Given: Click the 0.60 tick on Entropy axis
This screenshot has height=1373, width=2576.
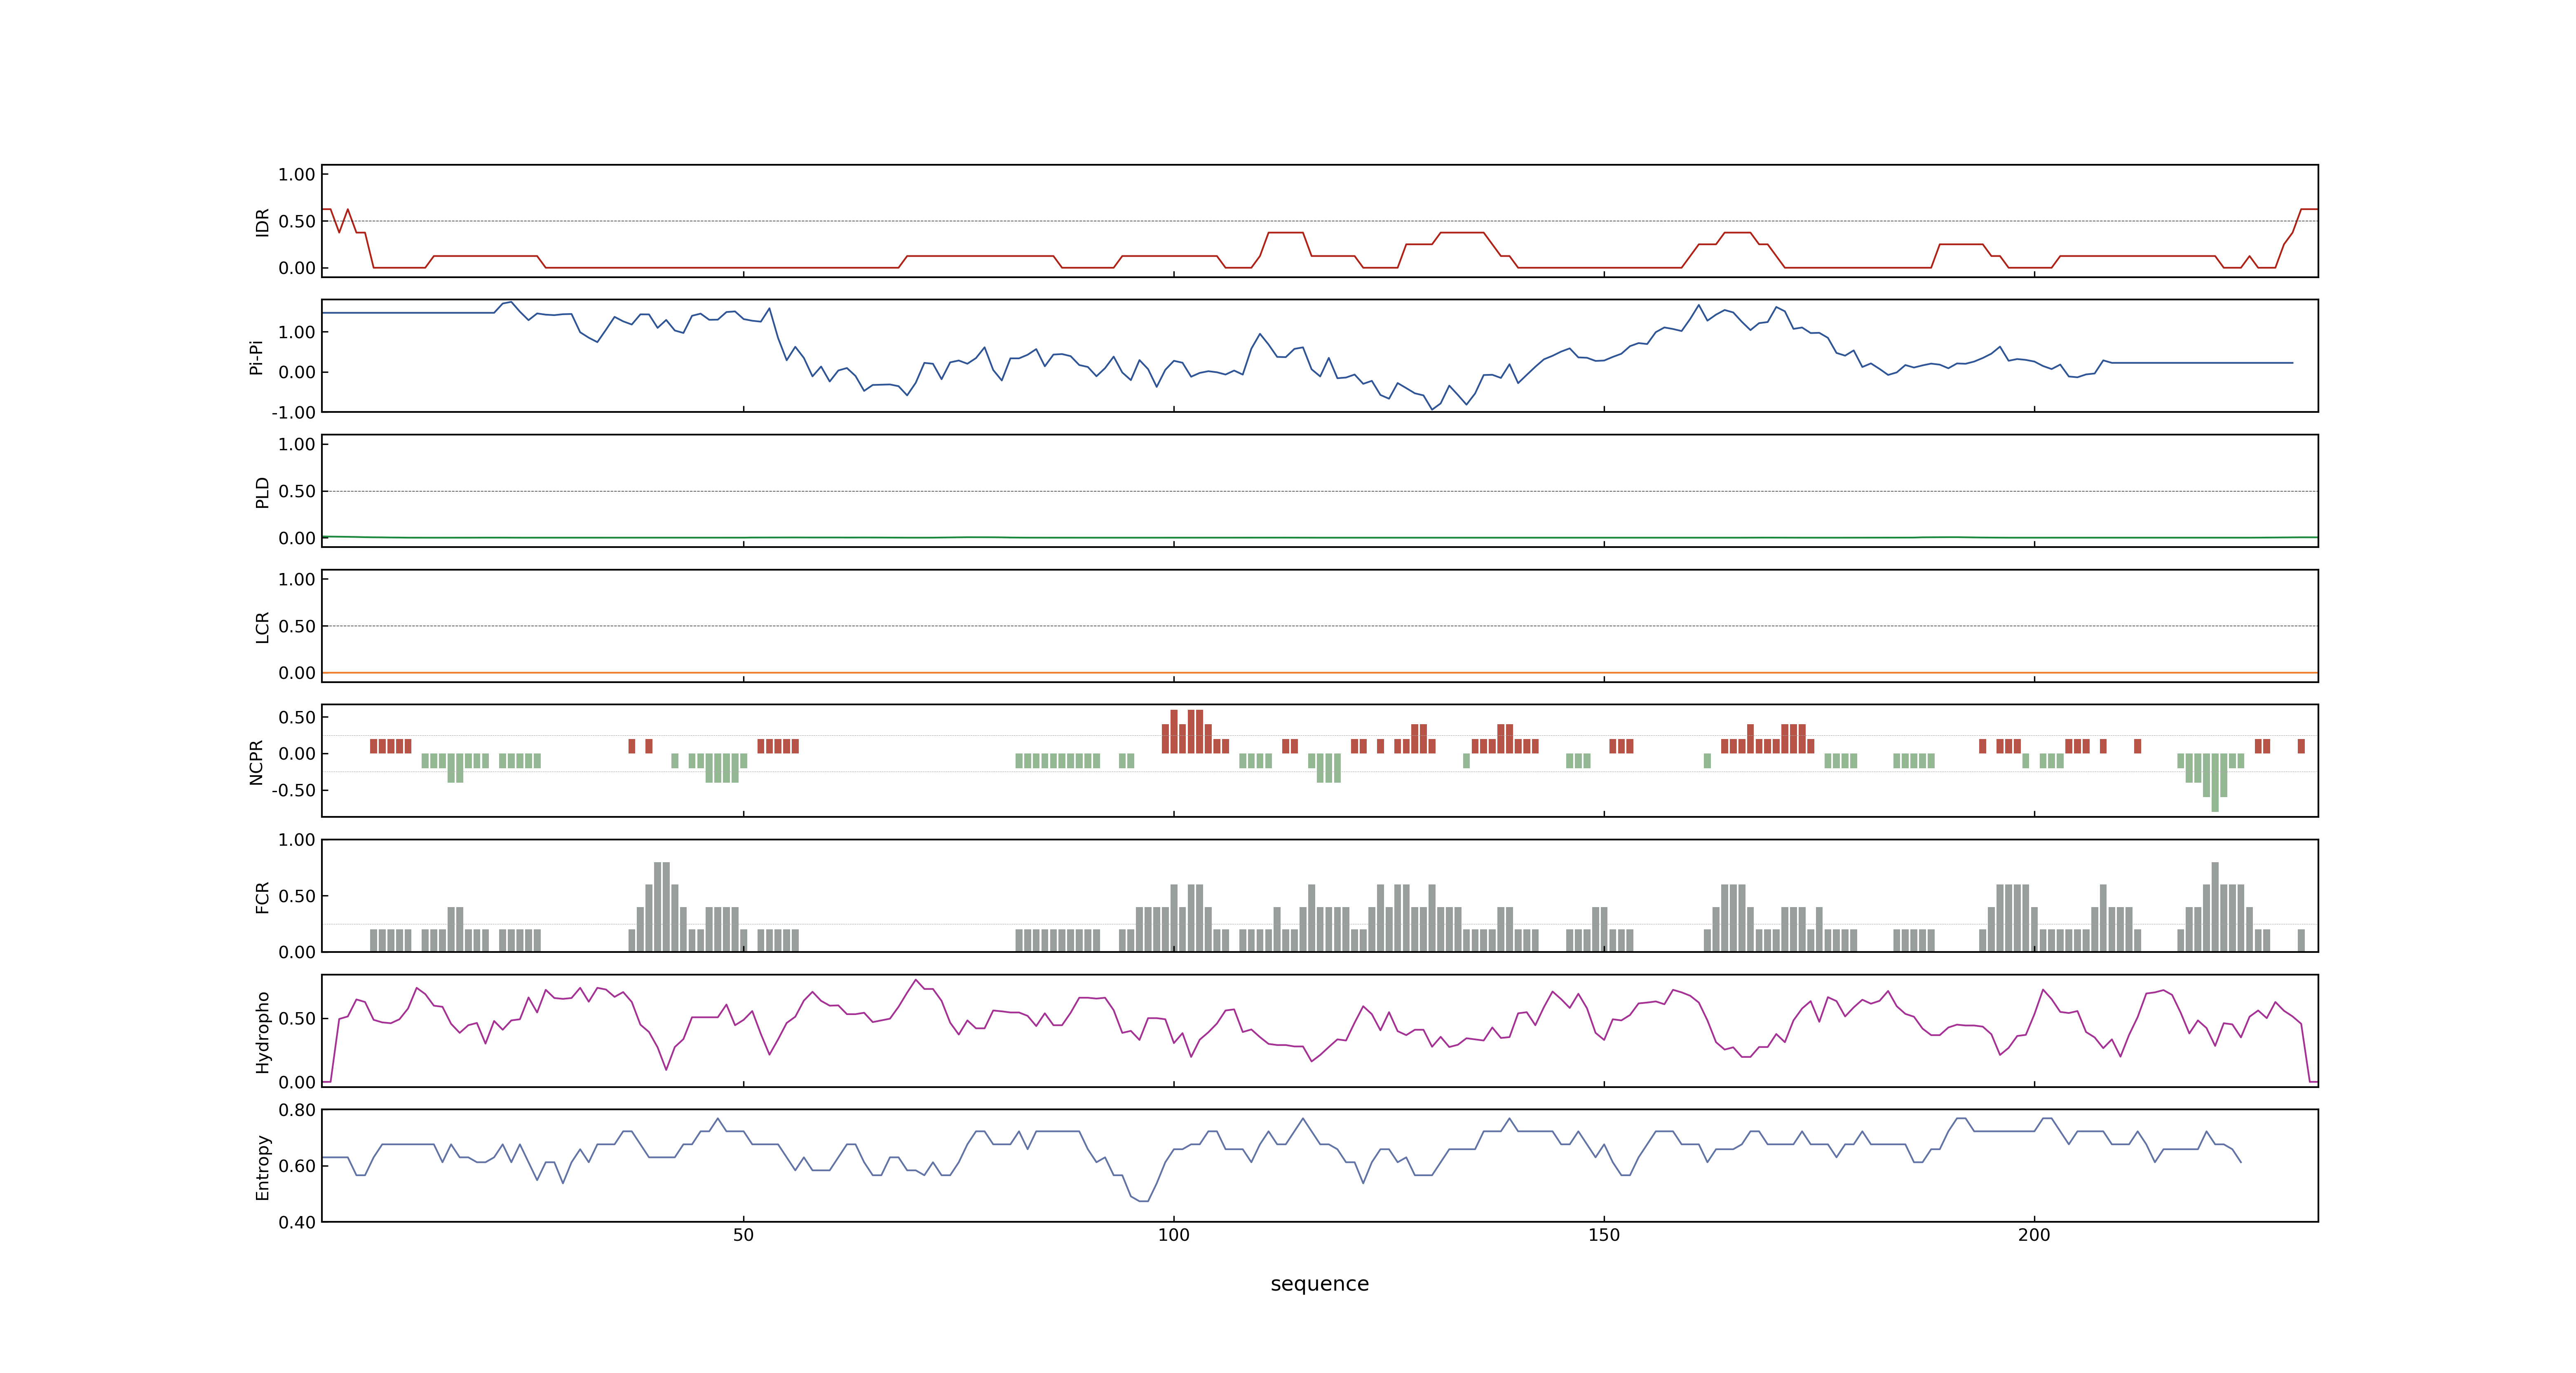Looking at the screenshot, I should click(x=297, y=1166).
